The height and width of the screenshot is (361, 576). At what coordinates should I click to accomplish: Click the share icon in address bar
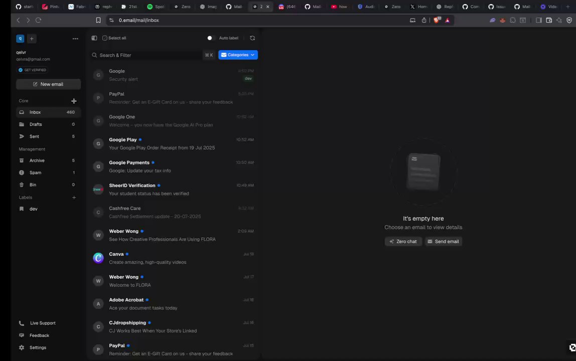pos(424,20)
